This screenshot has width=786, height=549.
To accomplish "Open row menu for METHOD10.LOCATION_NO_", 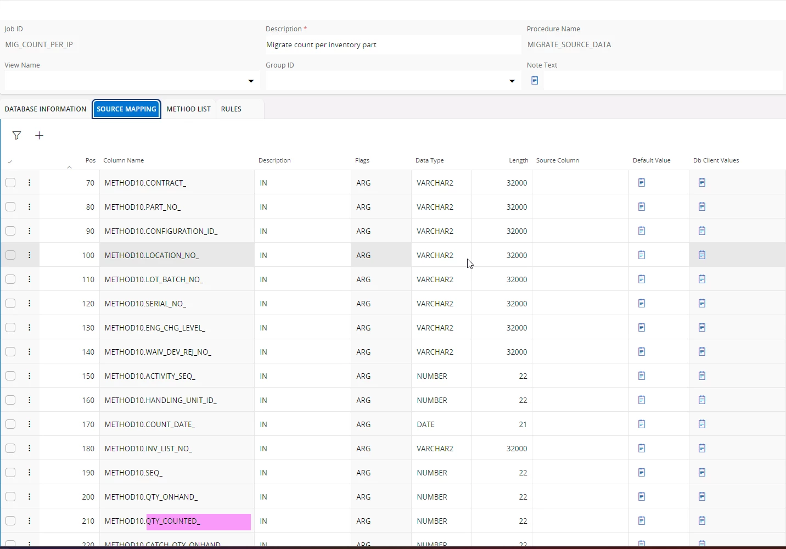I will coord(30,255).
